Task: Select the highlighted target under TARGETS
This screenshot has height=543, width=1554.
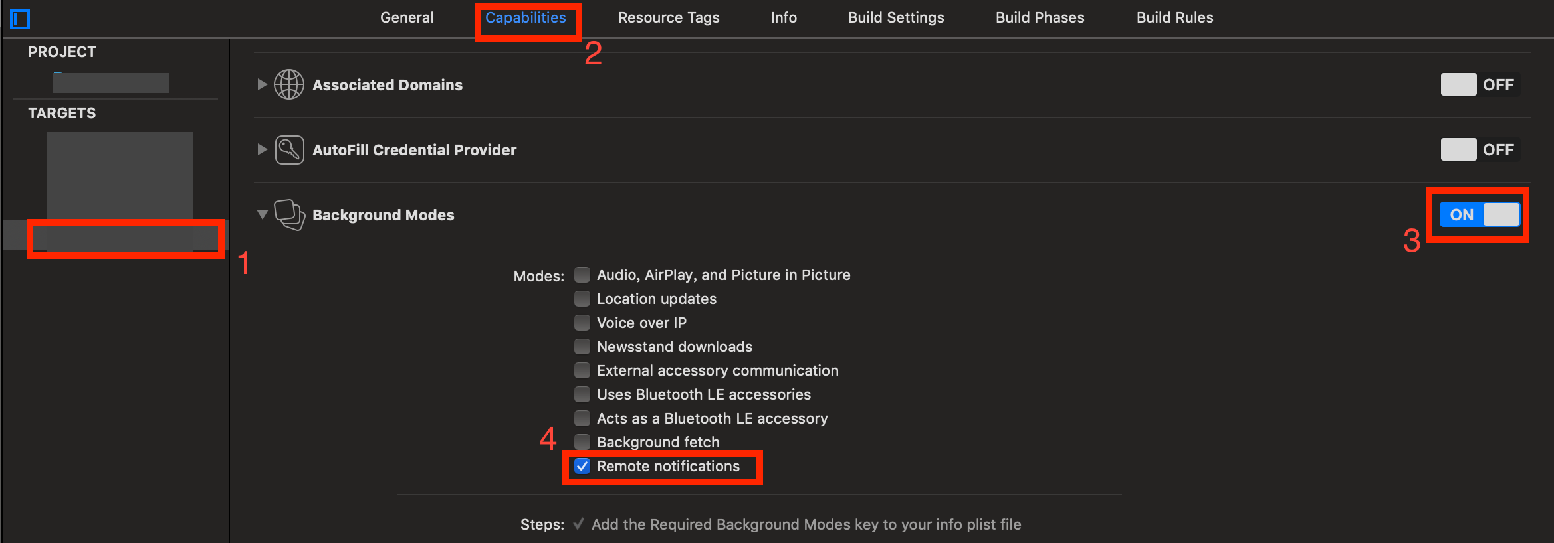Action: tap(124, 238)
